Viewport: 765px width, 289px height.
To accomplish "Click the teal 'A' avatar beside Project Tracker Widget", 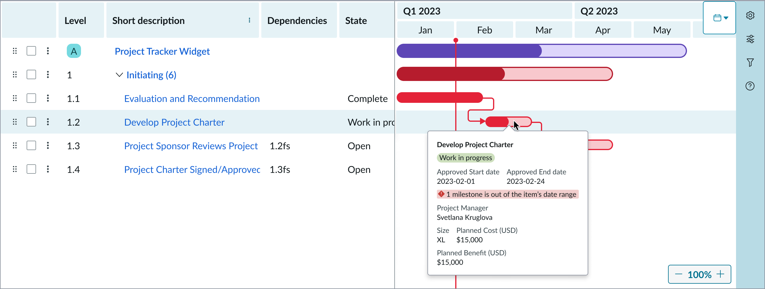I will [74, 51].
